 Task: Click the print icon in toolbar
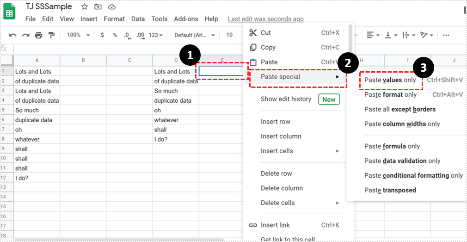point(39,35)
